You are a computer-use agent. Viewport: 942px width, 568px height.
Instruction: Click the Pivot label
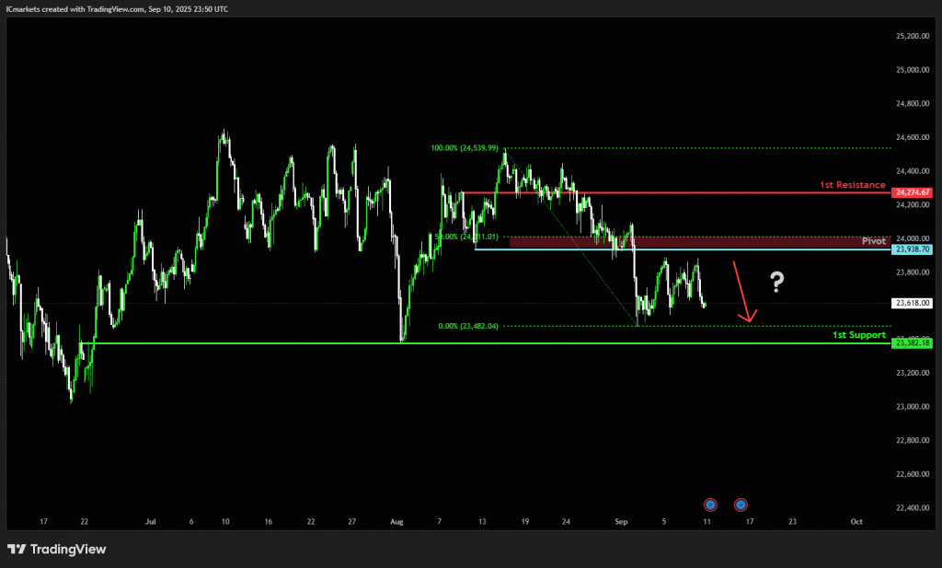pyautogui.click(x=874, y=240)
